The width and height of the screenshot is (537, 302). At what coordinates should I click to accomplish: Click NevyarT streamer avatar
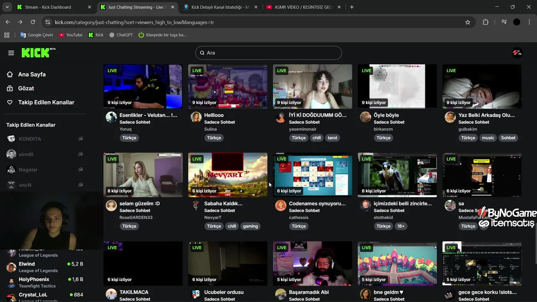[196, 206]
